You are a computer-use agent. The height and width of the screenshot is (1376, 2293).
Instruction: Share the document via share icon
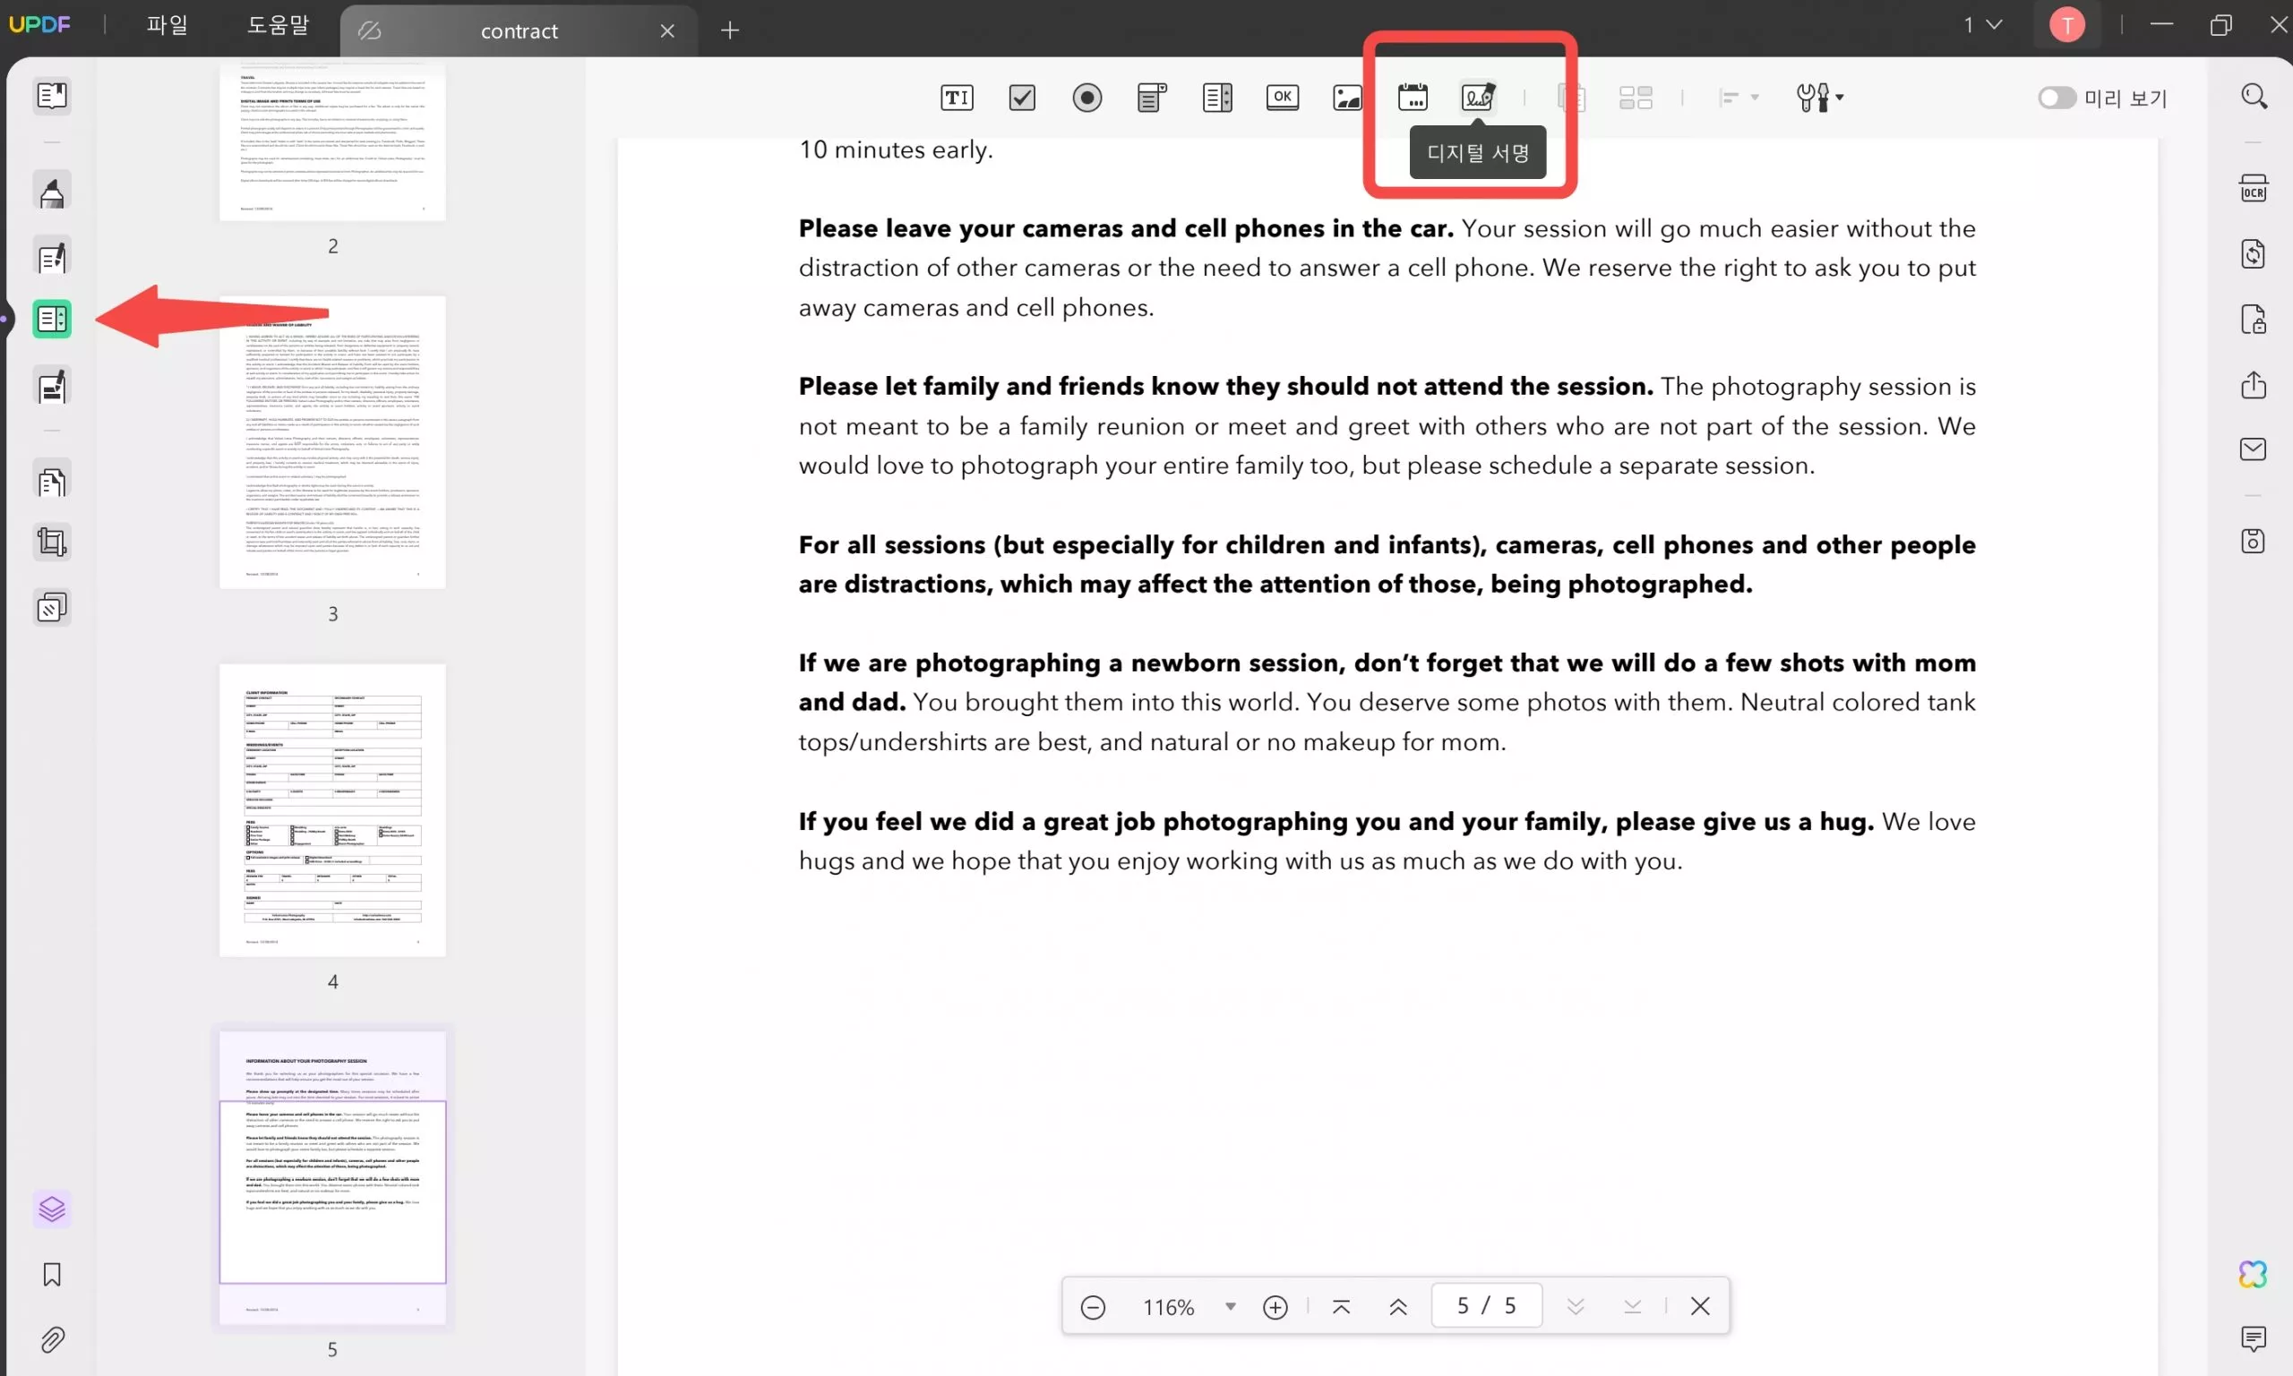(2253, 385)
